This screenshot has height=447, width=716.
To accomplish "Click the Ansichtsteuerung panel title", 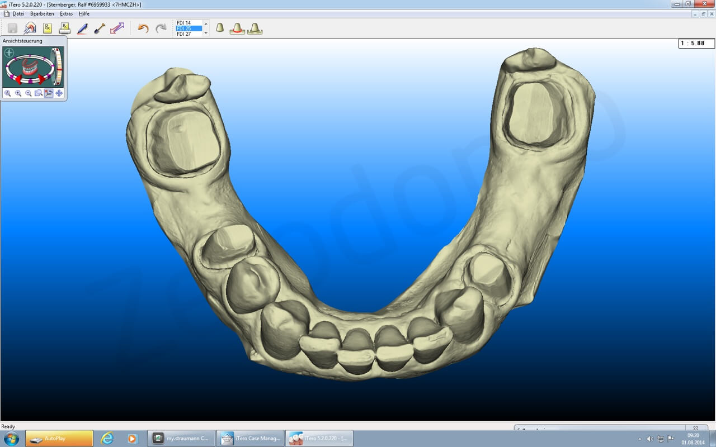I will tap(22, 41).
